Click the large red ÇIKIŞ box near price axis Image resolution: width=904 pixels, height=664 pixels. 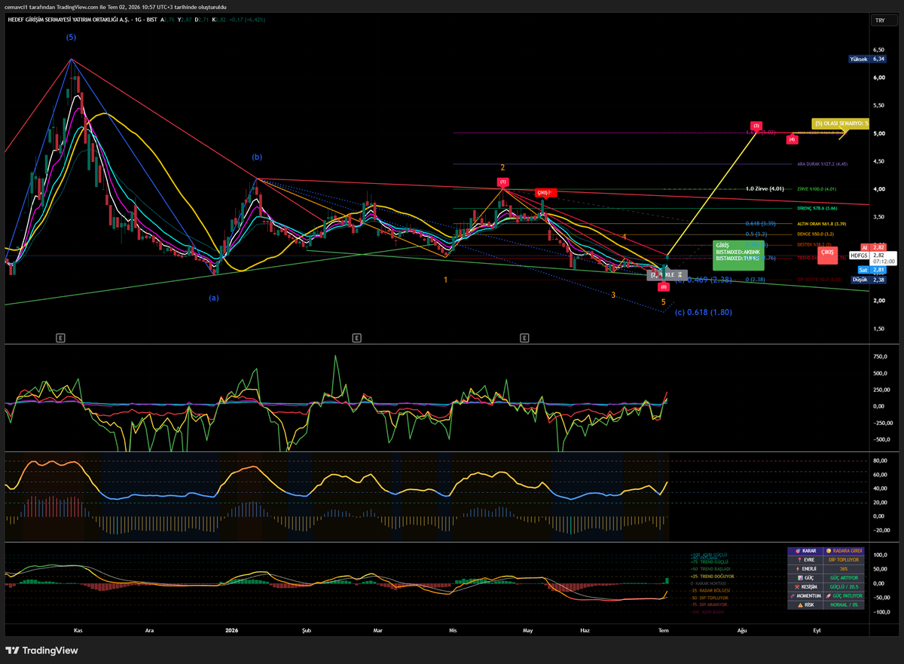pos(827,256)
